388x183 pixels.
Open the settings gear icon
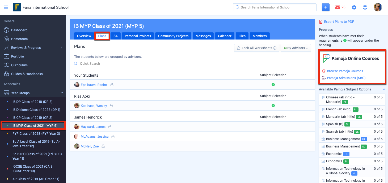click(354, 7)
